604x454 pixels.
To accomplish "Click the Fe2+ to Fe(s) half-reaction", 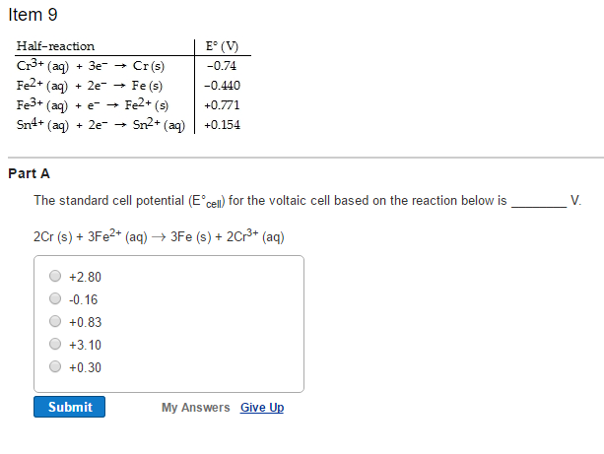I will click(89, 86).
